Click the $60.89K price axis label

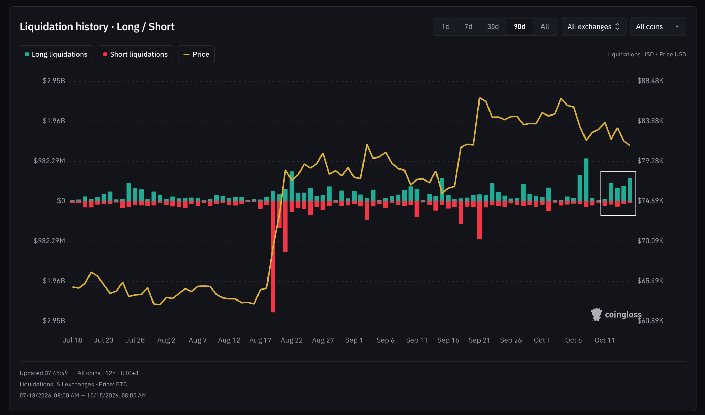(650, 321)
